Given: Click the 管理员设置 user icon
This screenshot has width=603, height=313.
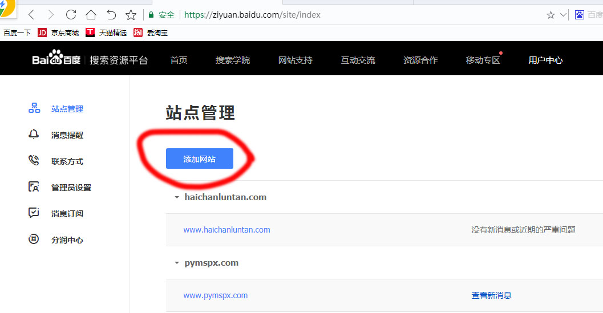Looking at the screenshot, I should 34,187.
